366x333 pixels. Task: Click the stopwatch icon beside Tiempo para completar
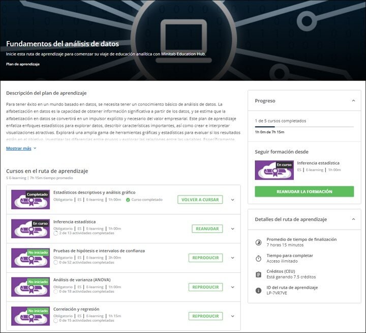coord(258,258)
